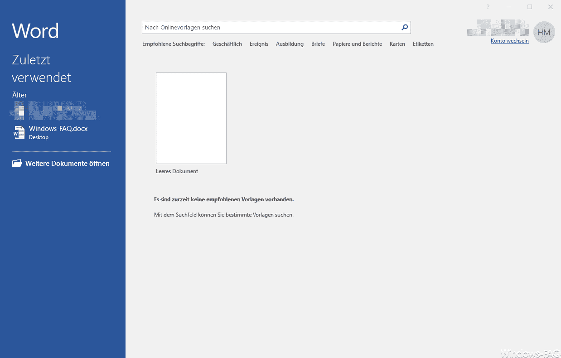Choose the Karten suggested search term

coord(397,44)
